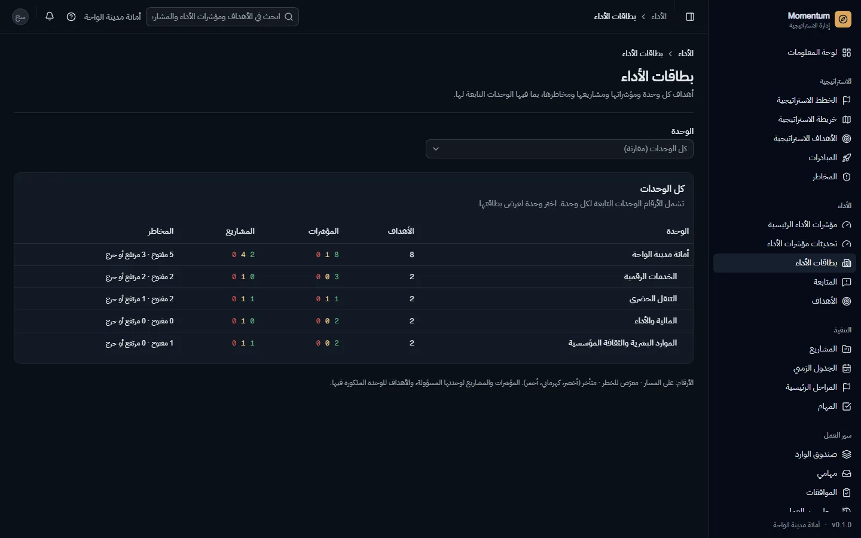The image size is (861, 538).
Task: Open the help question-mark icon
Action: [x=71, y=17]
